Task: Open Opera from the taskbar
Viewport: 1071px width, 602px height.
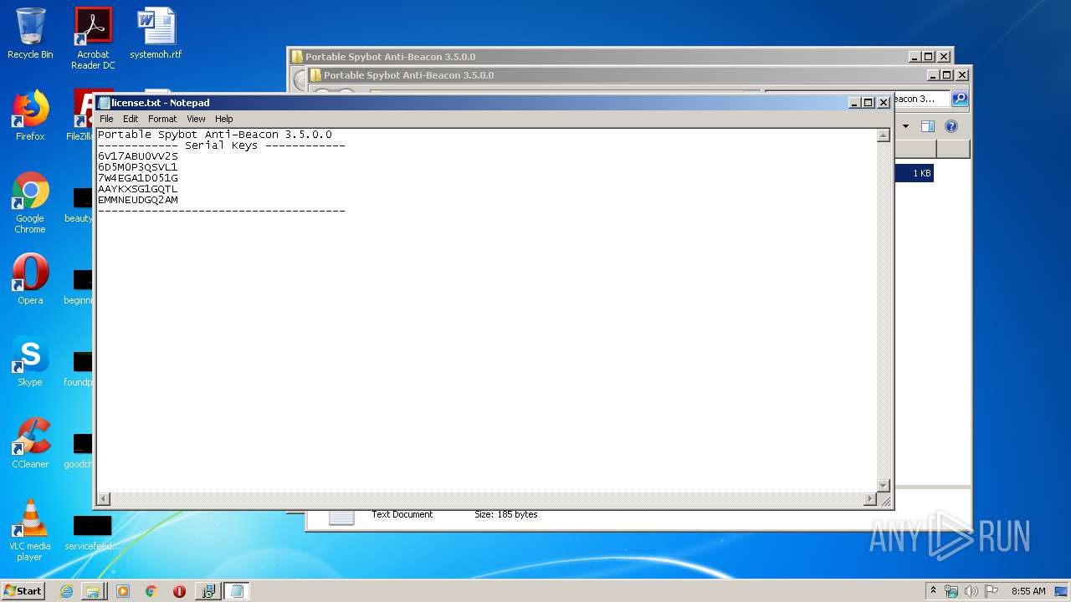Action: tap(179, 591)
